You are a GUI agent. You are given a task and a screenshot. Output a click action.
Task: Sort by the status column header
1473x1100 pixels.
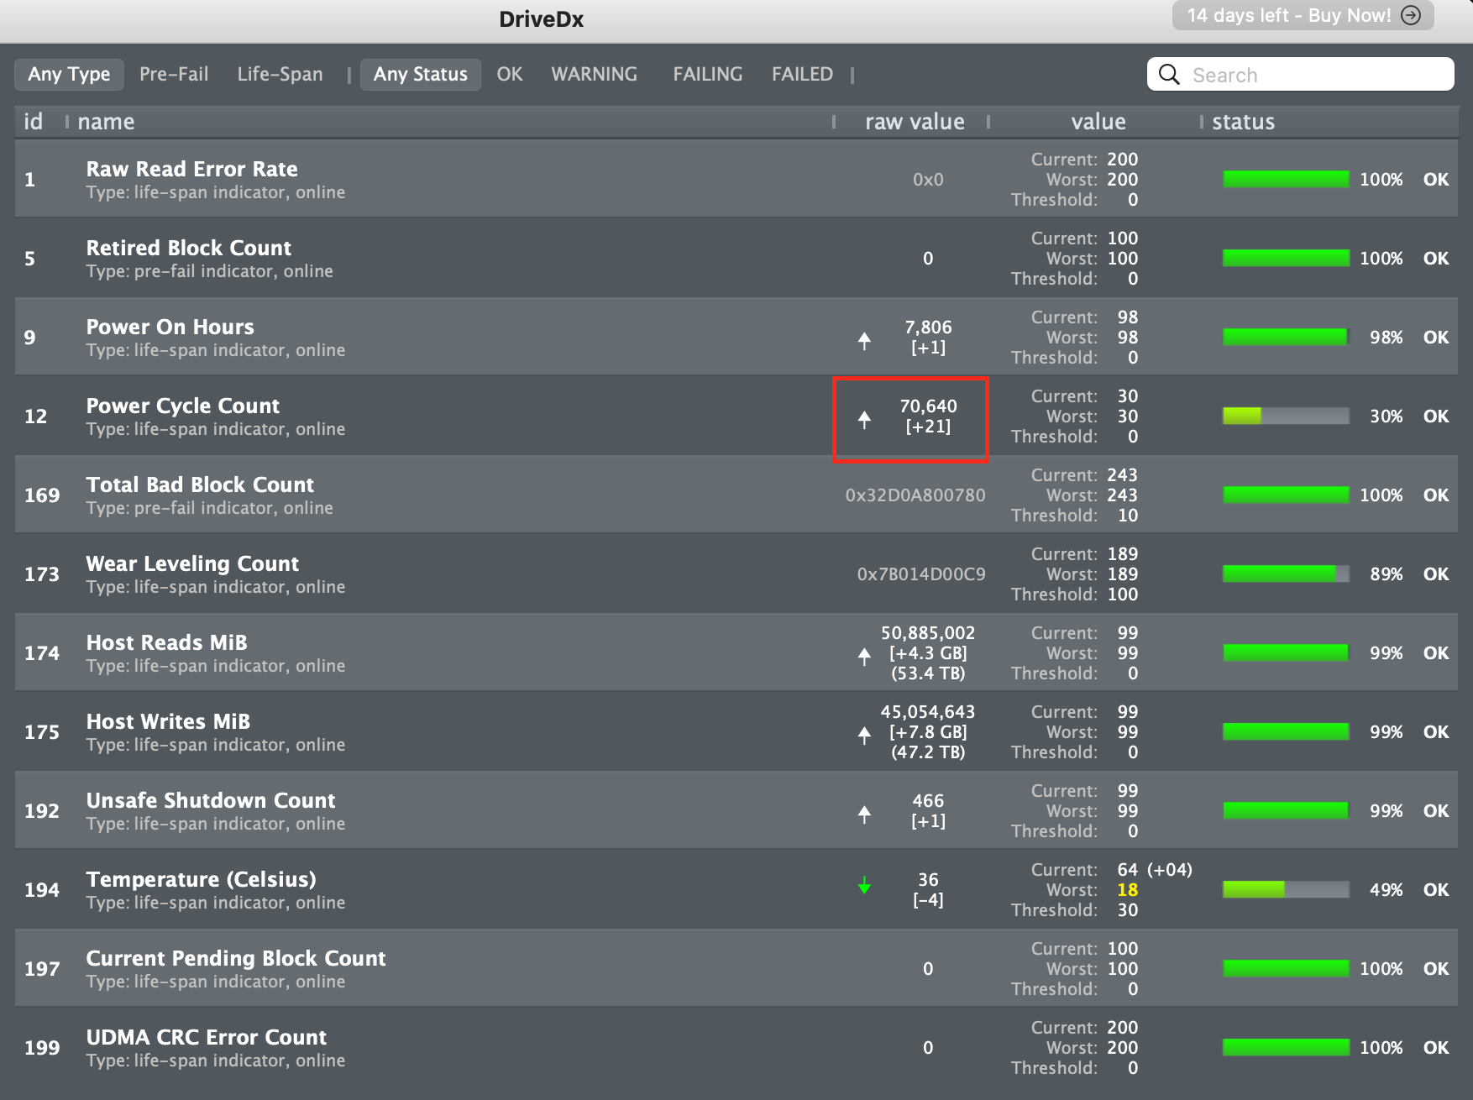(1243, 122)
